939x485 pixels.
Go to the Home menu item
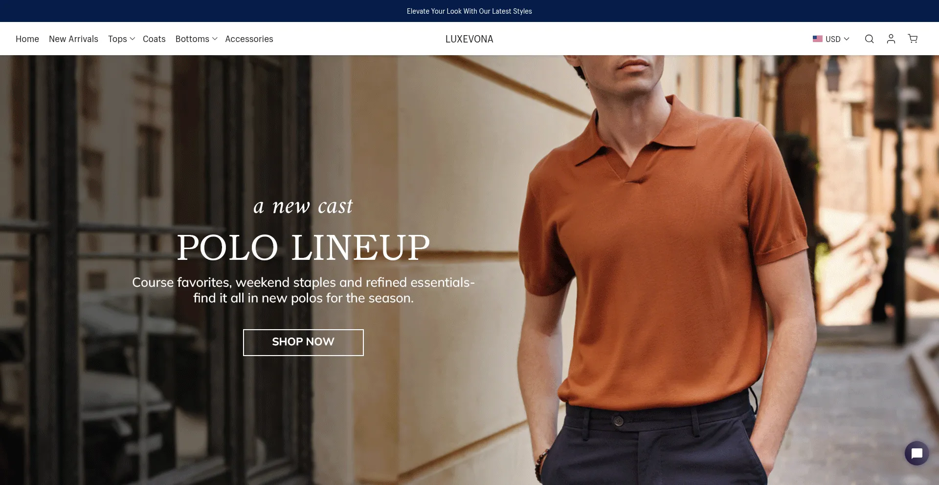point(27,39)
